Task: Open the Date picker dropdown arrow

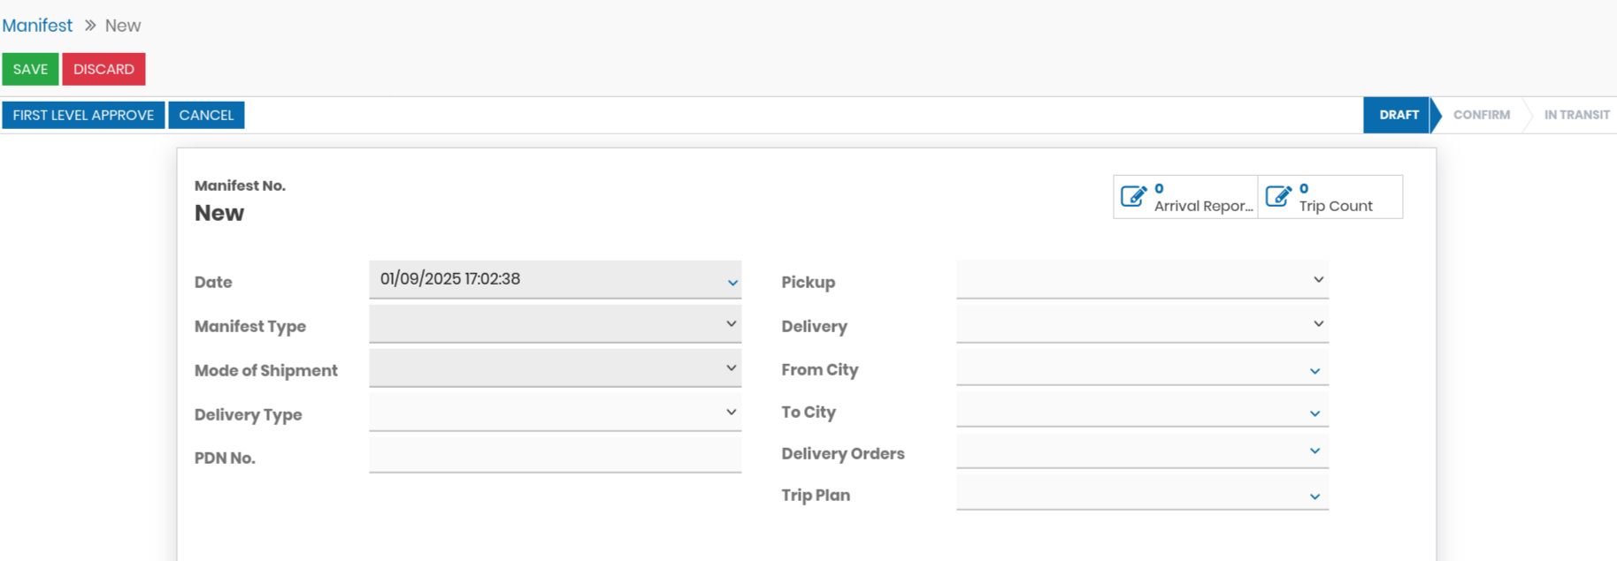Action: coord(732,283)
